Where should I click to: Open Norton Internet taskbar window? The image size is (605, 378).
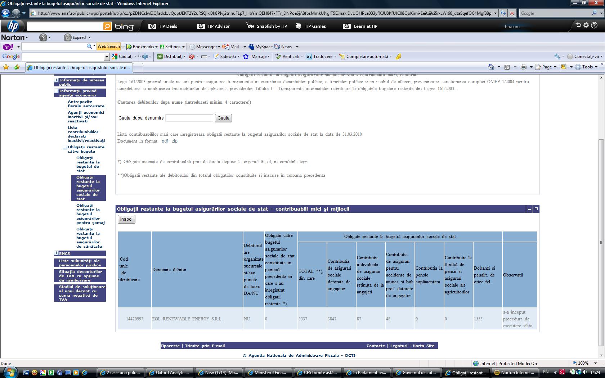(x=514, y=373)
